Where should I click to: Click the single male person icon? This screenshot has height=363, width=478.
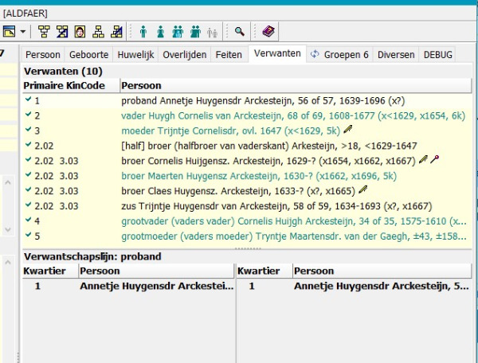(143, 31)
